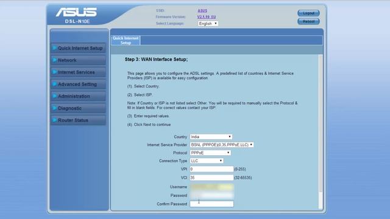The image size is (390, 219).
Task: Open the Protocol dropdown showing PPPoE
Action: 210,153
